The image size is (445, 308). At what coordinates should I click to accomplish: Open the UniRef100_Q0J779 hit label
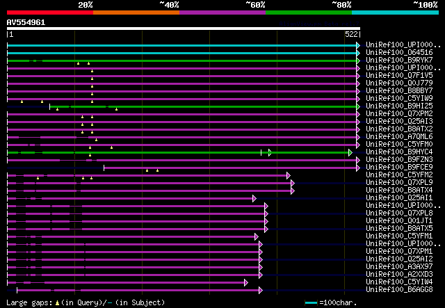(x=399, y=83)
